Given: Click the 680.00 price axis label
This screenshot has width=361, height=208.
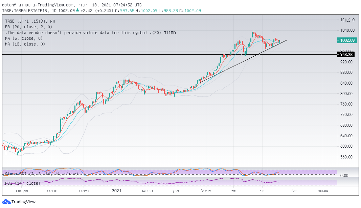Looking at the screenshot, I should tap(346, 125).
